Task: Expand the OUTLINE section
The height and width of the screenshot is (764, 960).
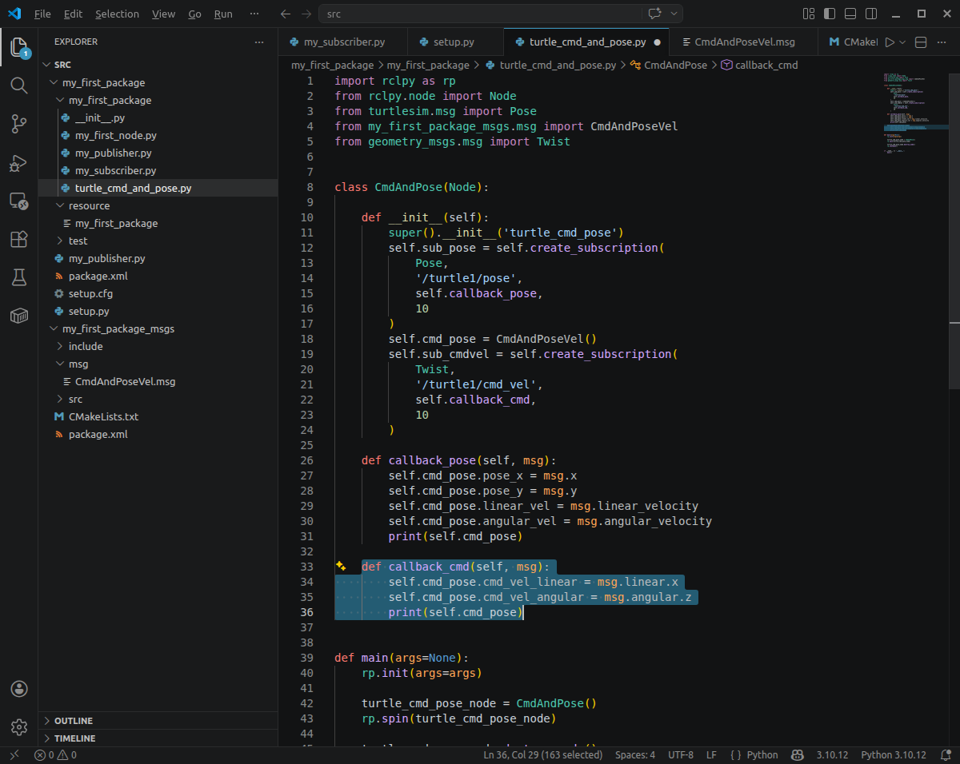Action: click(158, 721)
